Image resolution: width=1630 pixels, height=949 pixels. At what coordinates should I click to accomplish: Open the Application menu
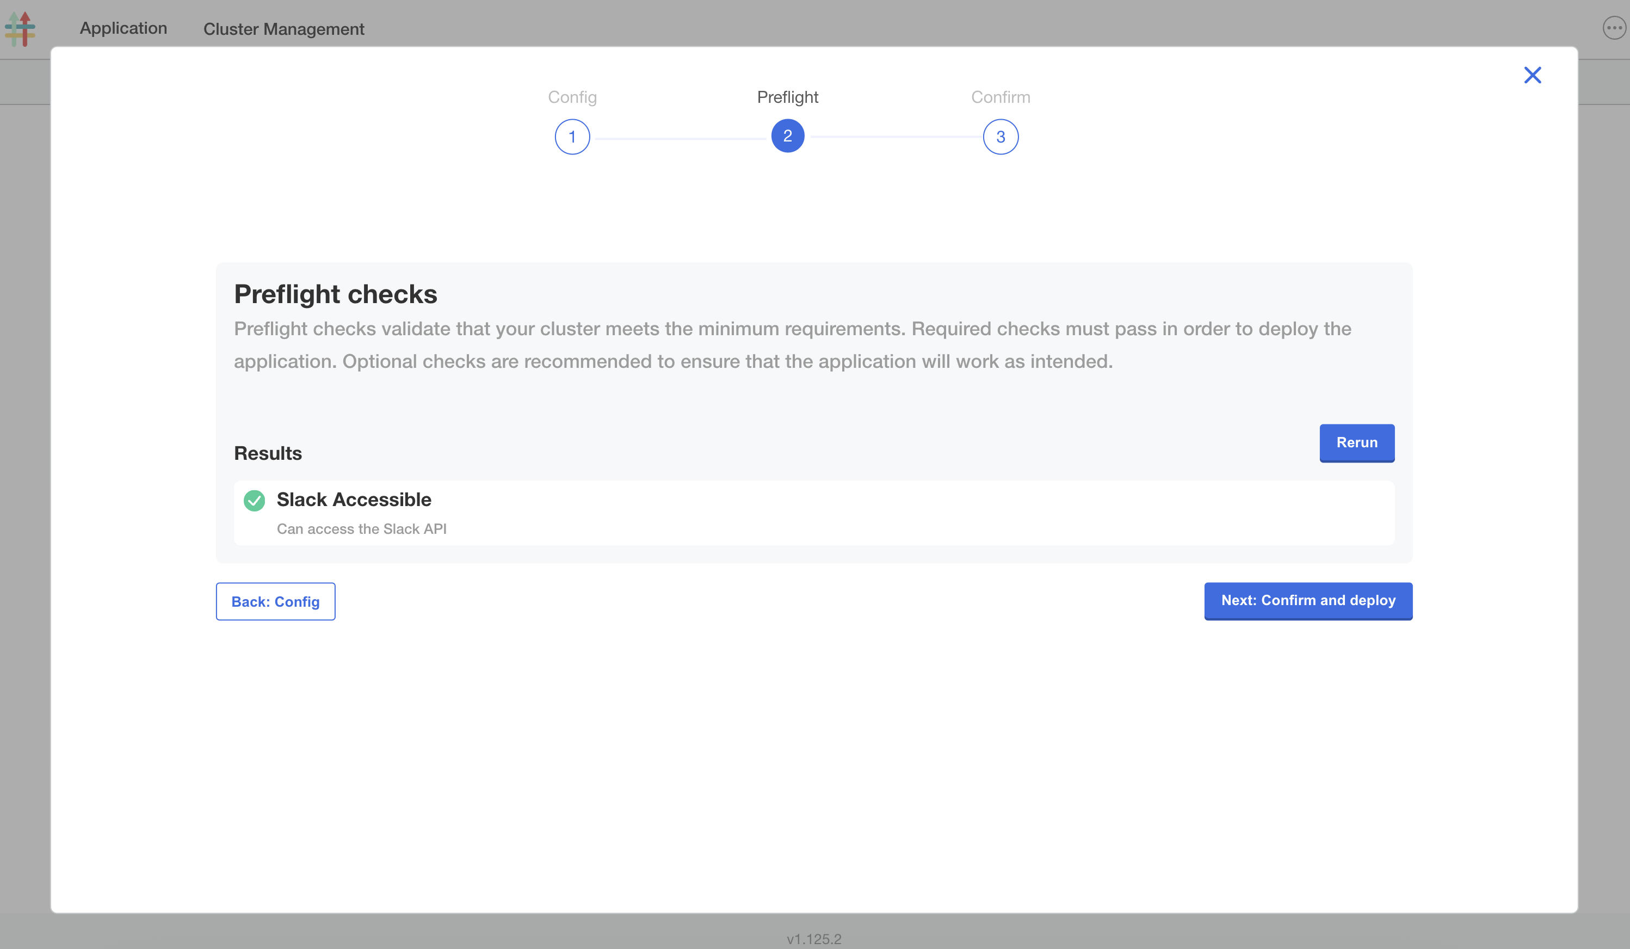(x=123, y=28)
